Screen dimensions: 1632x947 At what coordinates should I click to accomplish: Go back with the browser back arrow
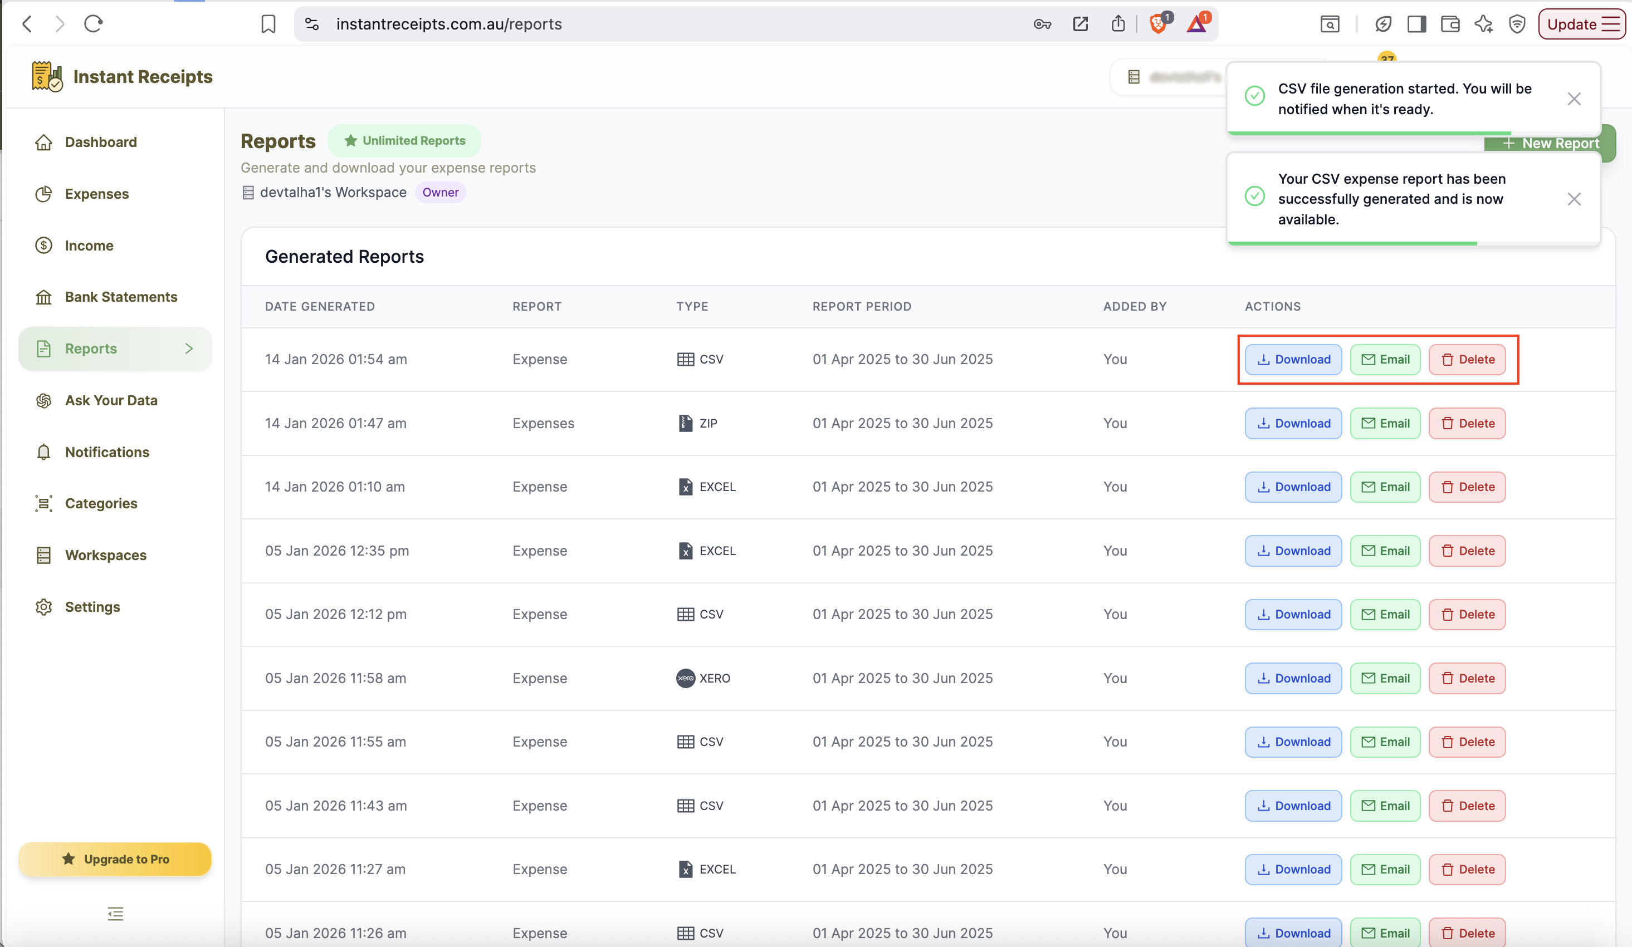click(27, 24)
